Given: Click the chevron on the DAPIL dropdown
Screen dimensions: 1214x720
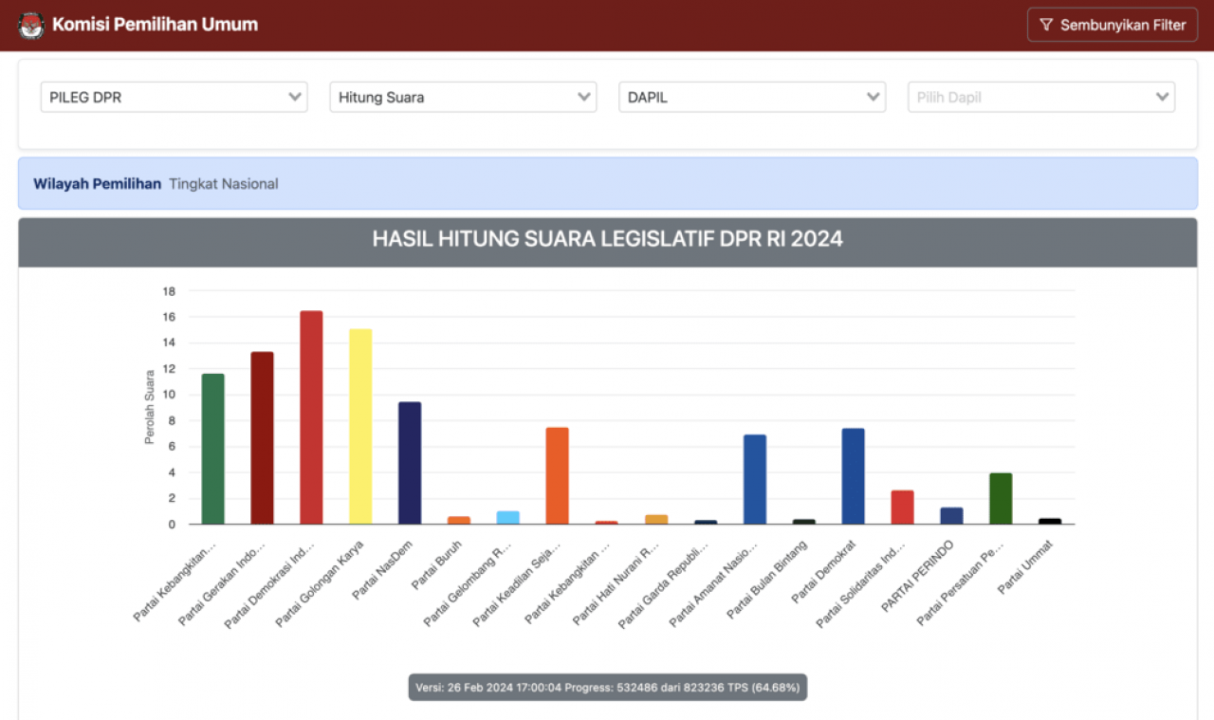Looking at the screenshot, I should pyautogui.click(x=872, y=97).
